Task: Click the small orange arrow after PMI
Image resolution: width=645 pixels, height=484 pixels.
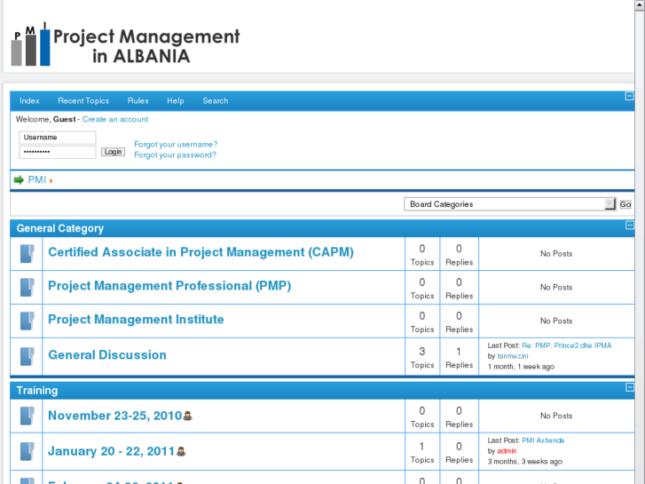Action: (51, 180)
